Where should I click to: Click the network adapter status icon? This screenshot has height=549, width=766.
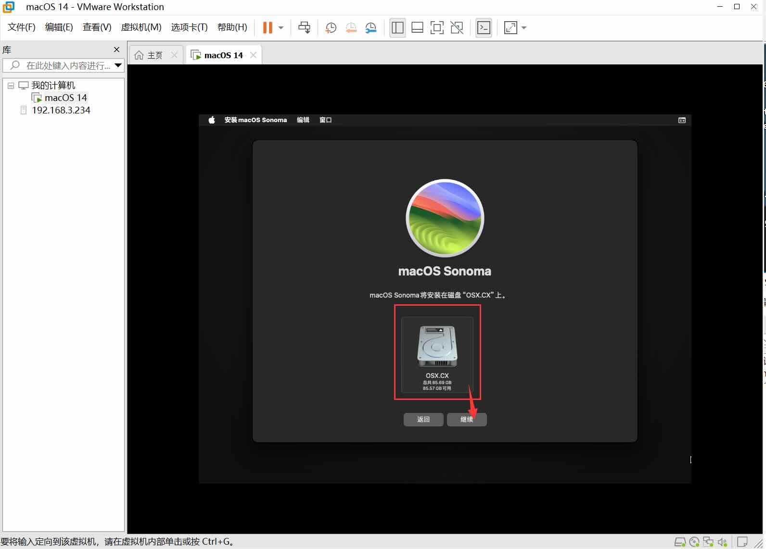pos(708,542)
